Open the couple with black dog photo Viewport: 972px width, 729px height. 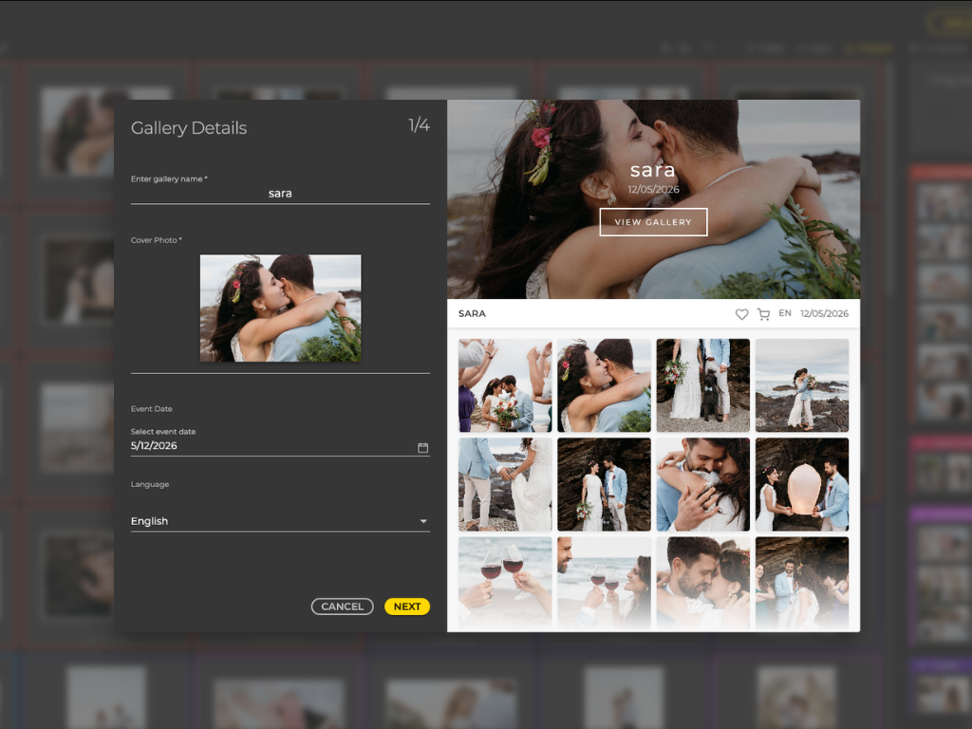(703, 385)
